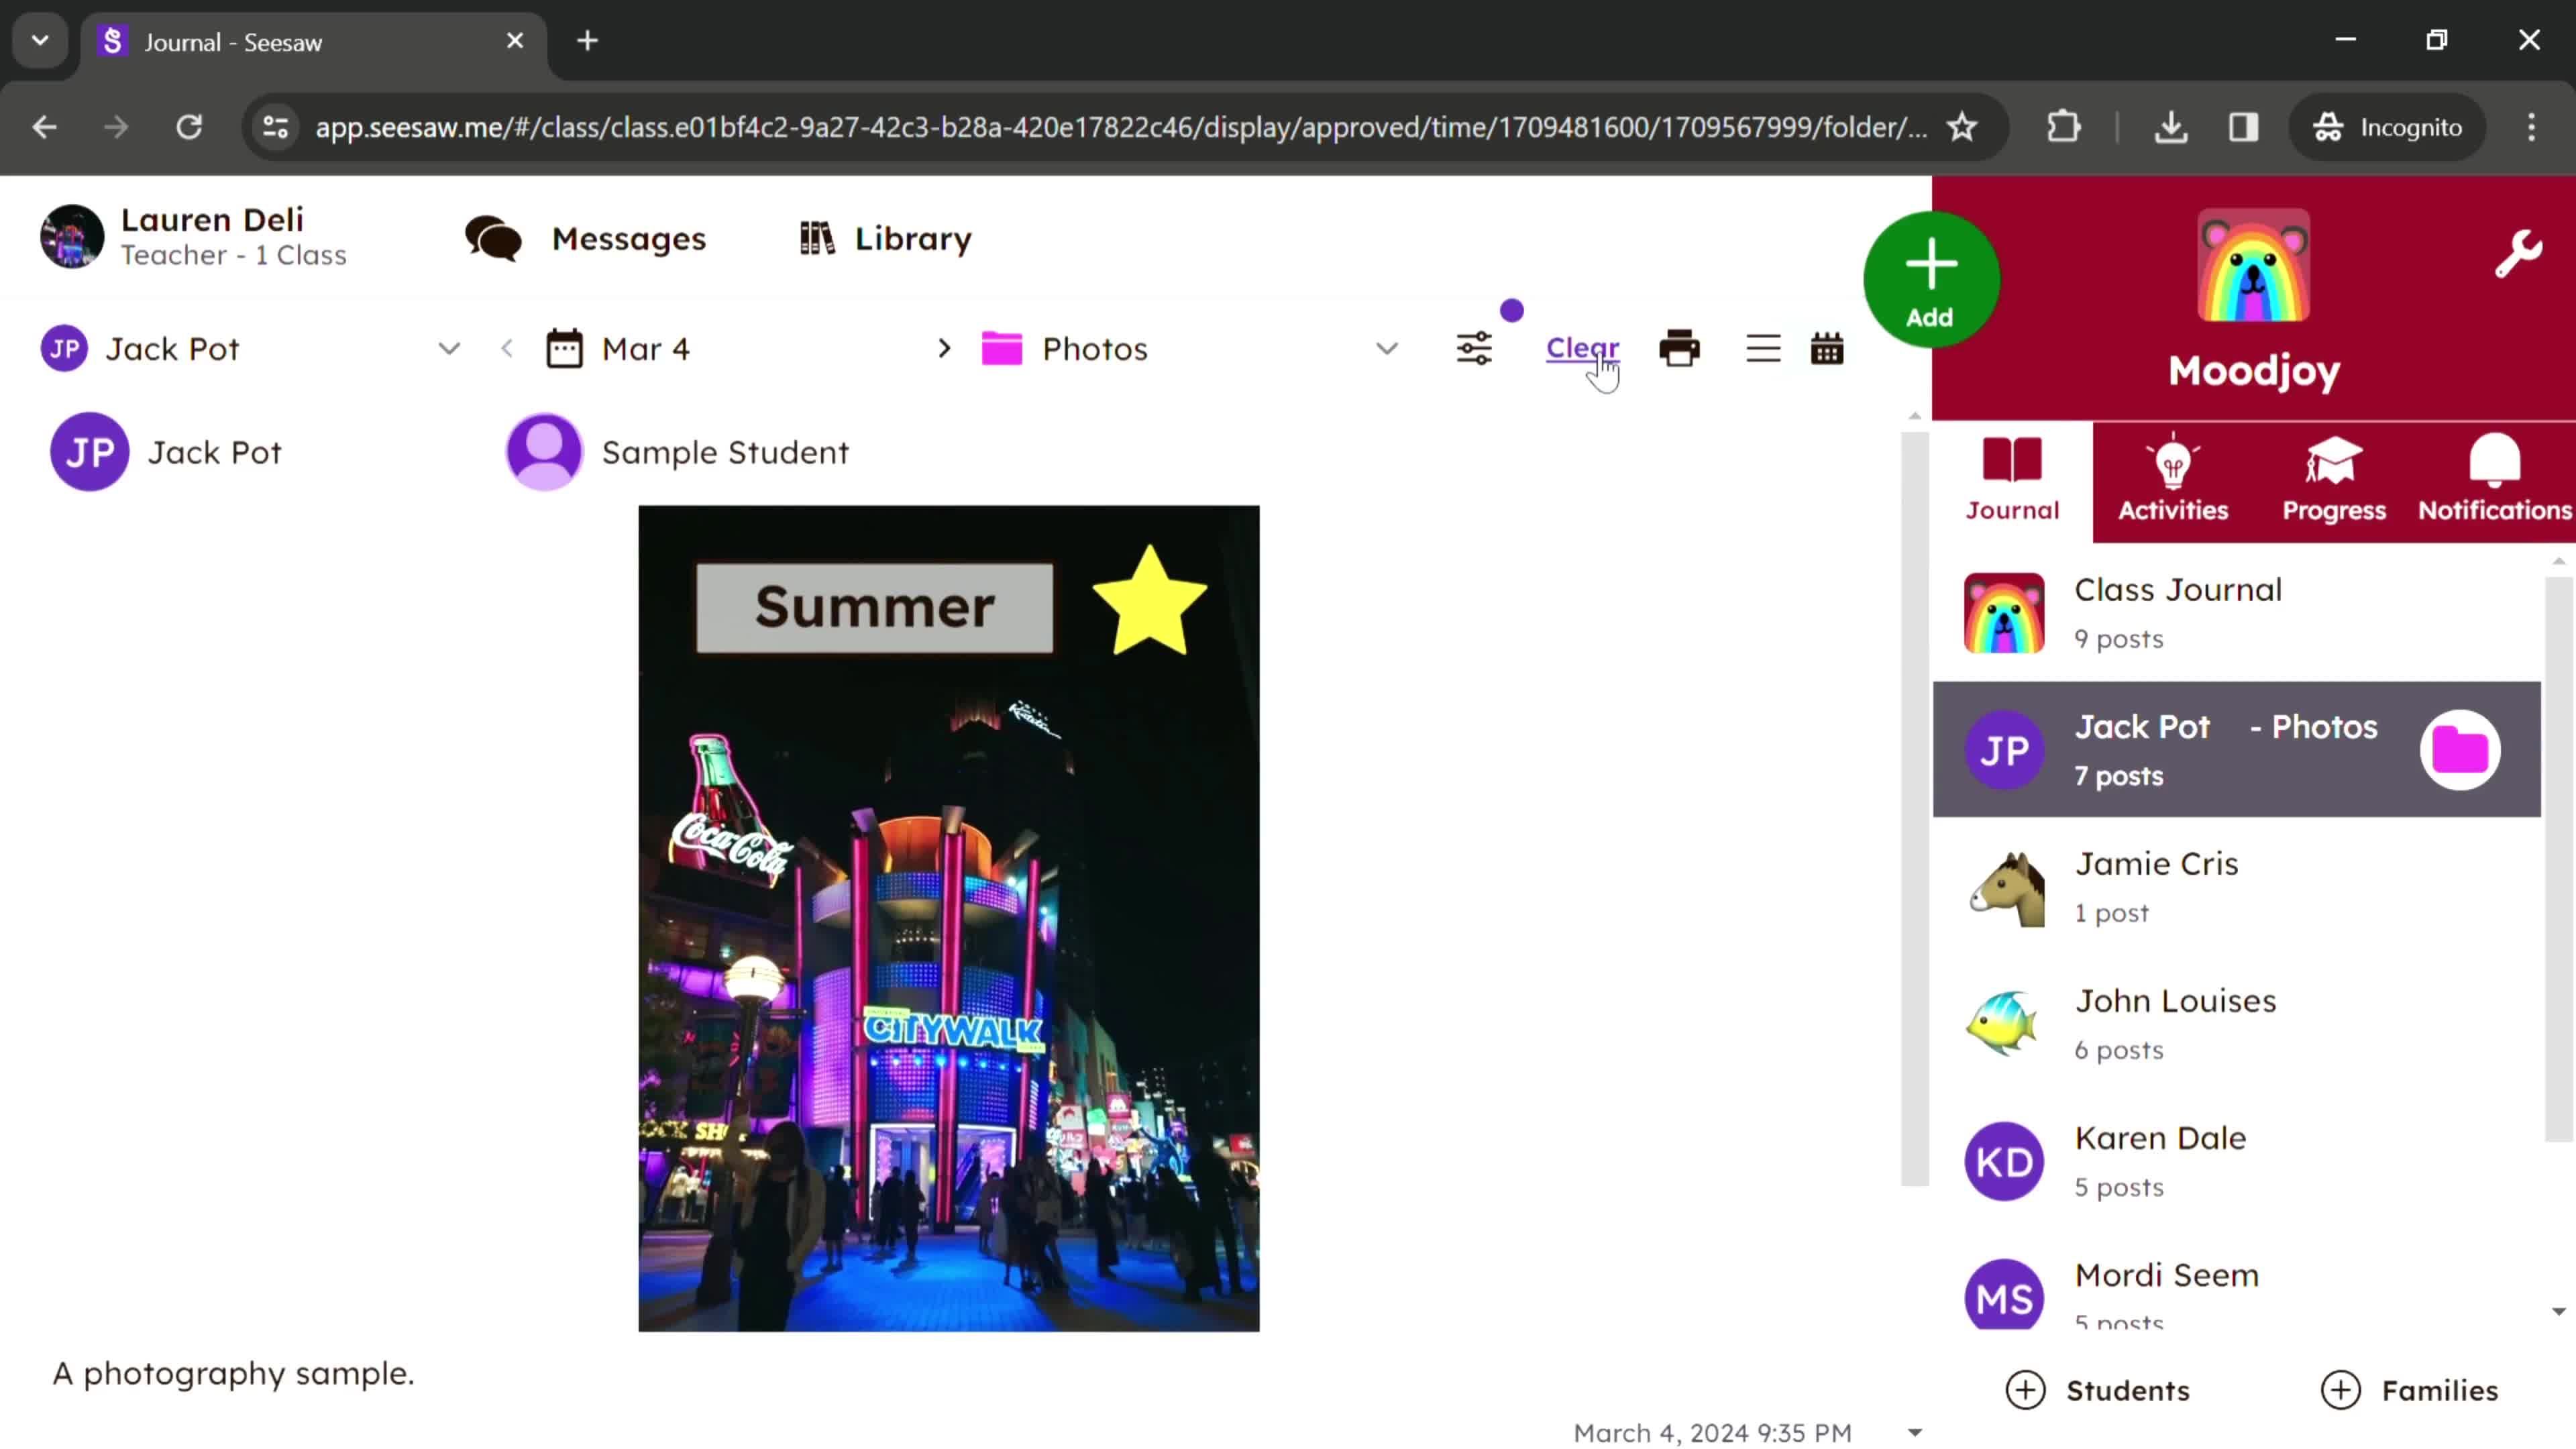Click the 'Teacher - 1 Class' text
This screenshot has width=2576, height=1449.
[234, 255]
